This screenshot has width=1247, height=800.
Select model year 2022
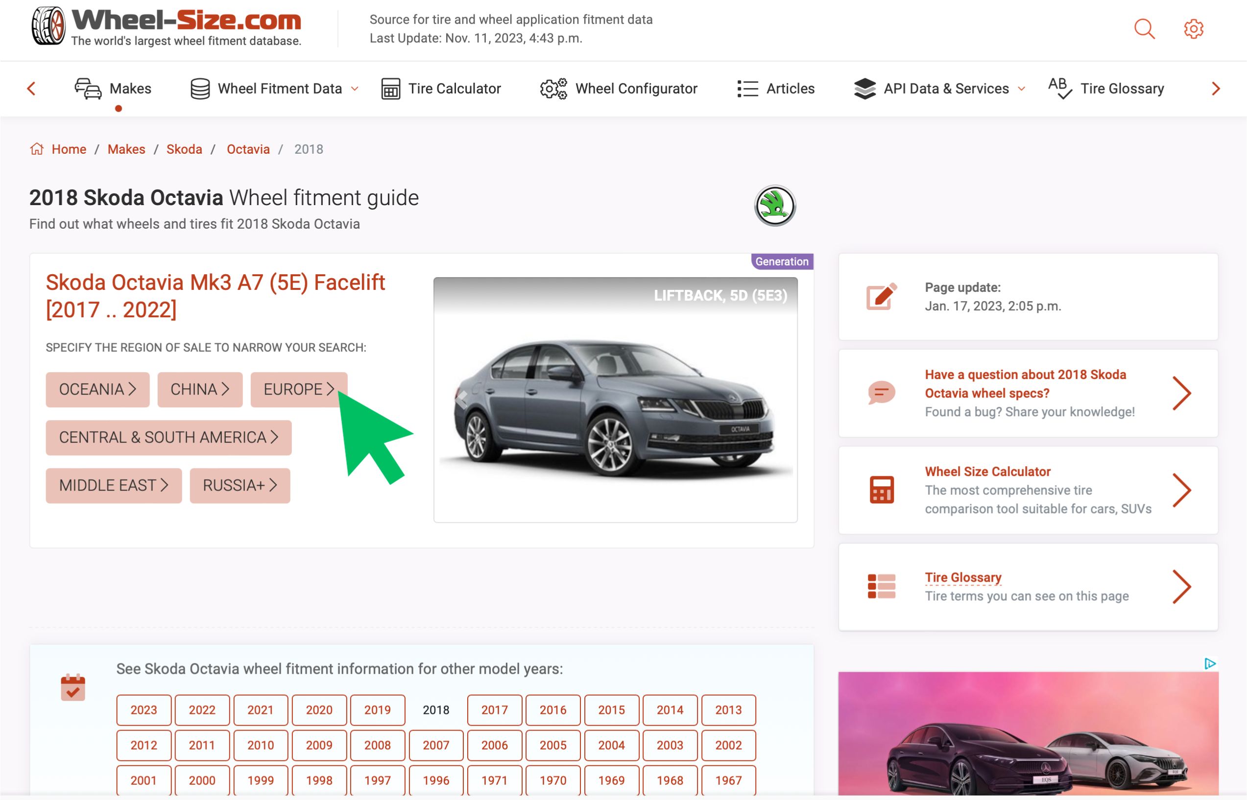click(202, 710)
